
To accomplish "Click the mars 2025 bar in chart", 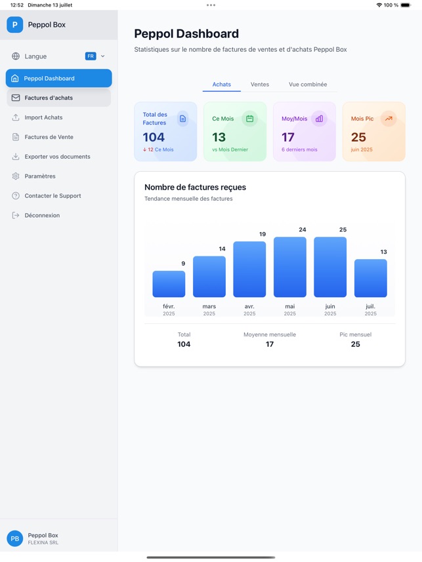I will [x=209, y=277].
